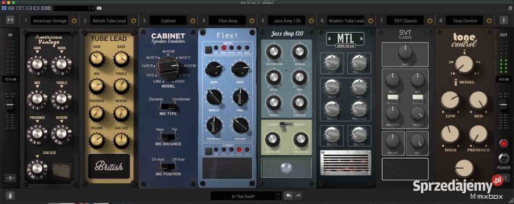Select the Bass model LED on Flexi
The image size is (514, 204).
click(247, 48)
